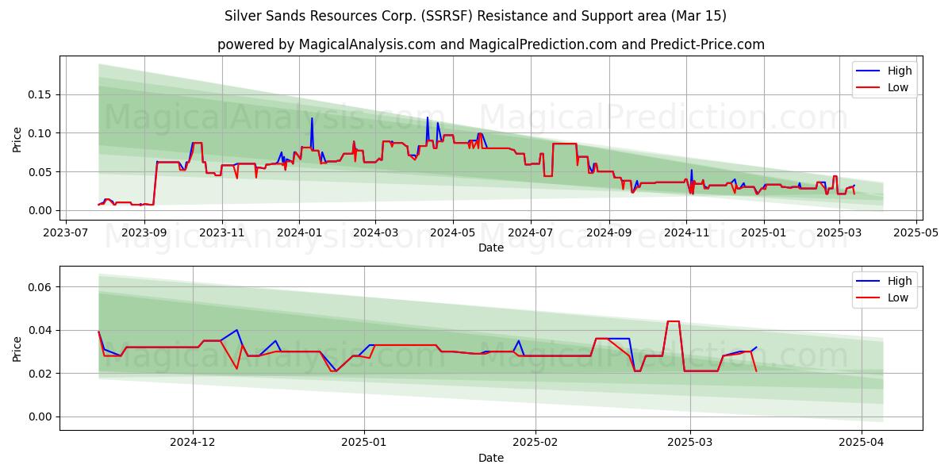Click 'High' in the top chart legend
The height and width of the screenshot is (476, 952).
[x=899, y=71]
